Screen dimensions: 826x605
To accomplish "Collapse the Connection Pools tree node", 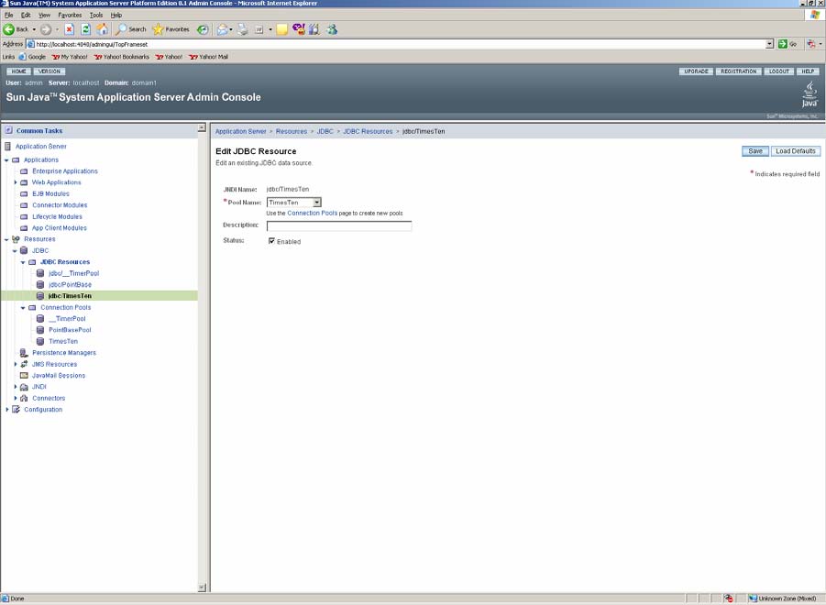I will point(23,307).
